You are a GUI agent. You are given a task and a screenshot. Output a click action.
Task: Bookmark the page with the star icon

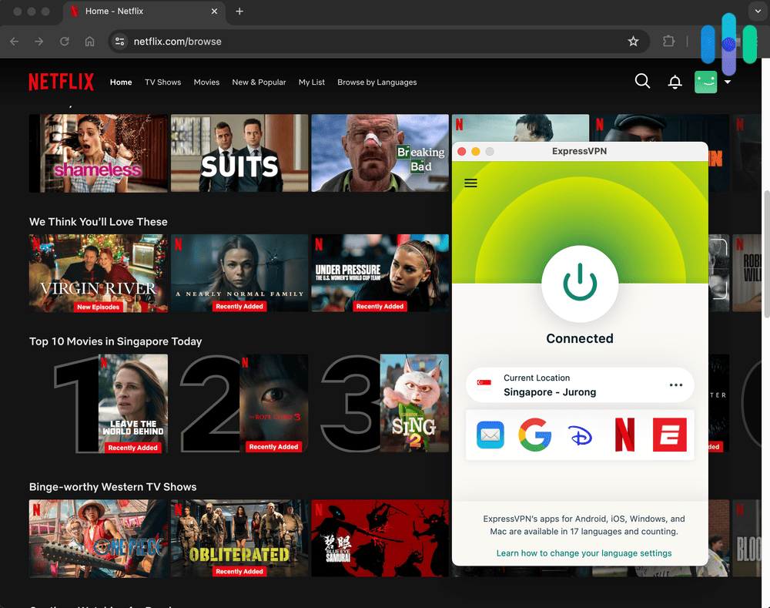point(633,42)
